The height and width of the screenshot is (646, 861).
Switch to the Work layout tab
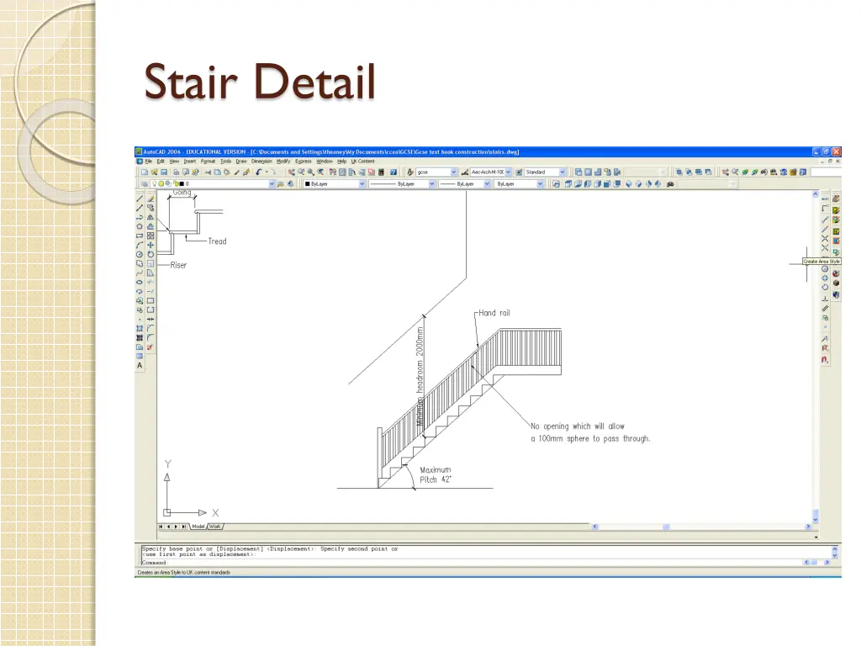click(214, 527)
